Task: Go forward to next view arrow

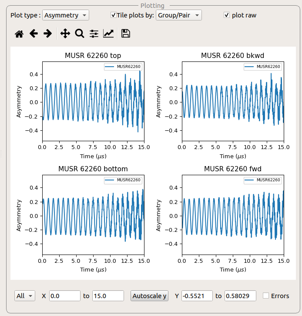Action: [x=48, y=34]
